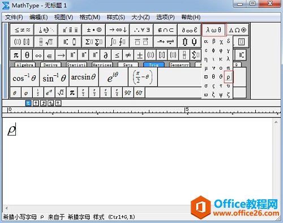Open the fence templates palette
This screenshot has height=223, width=283.
point(22,42)
